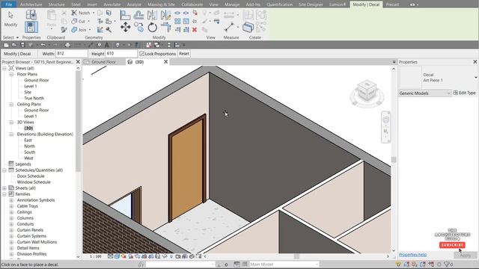Click the Undo arrow in quick access toolbar

pyautogui.click(x=43, y=45)
